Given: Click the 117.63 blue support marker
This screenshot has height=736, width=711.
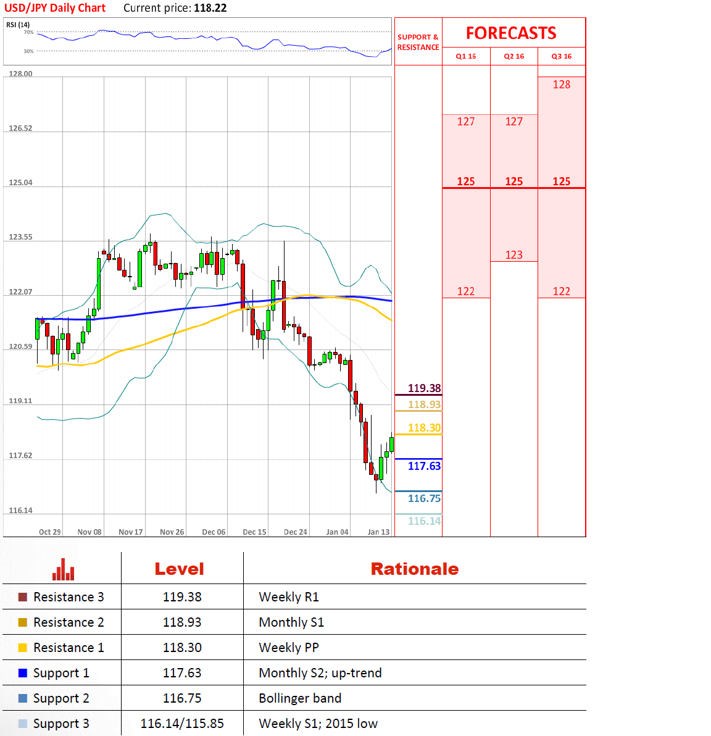Looking at the screenshot, I should point(424,466).
